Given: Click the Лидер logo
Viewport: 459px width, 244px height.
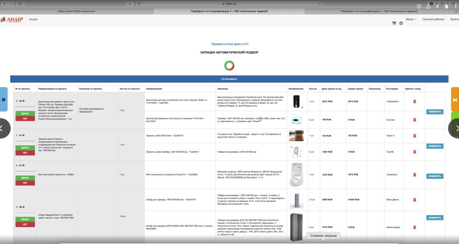Looking at the screenshot, I should 12,19.
